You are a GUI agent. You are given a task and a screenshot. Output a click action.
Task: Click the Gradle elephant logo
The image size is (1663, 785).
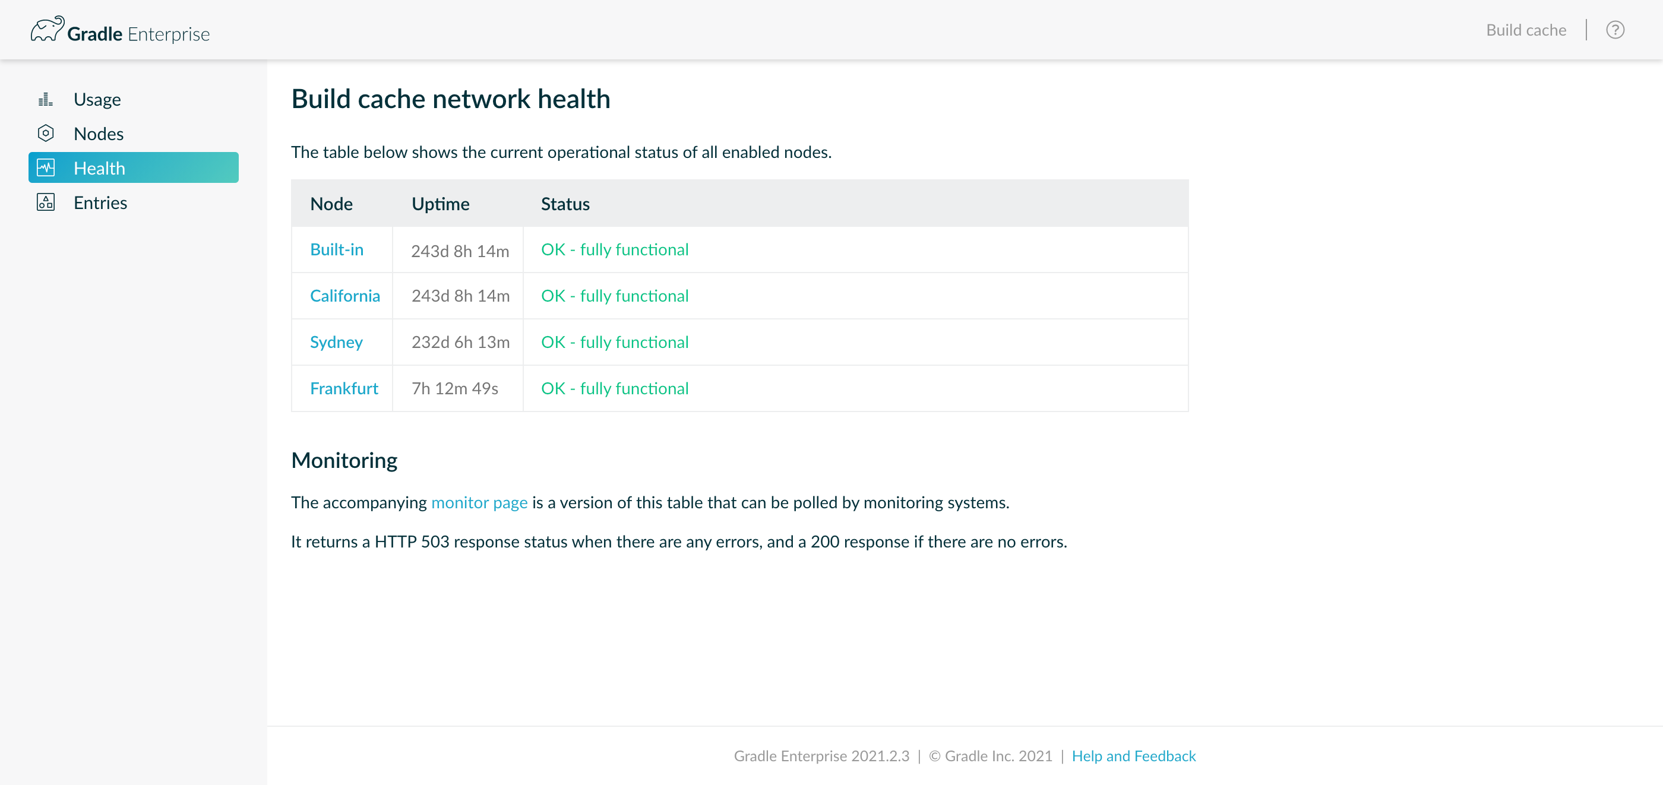click(47, 28)
